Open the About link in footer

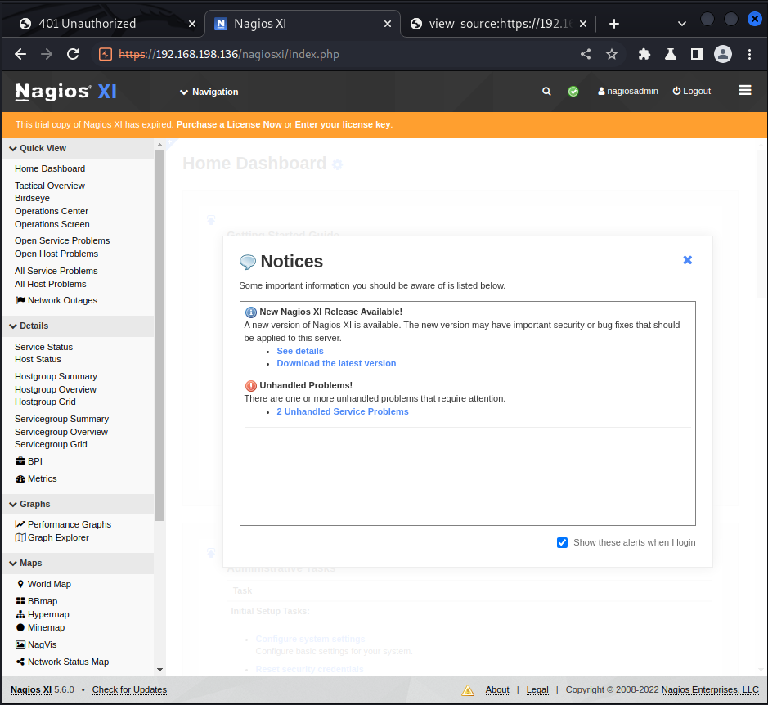[x=497, y=689]
